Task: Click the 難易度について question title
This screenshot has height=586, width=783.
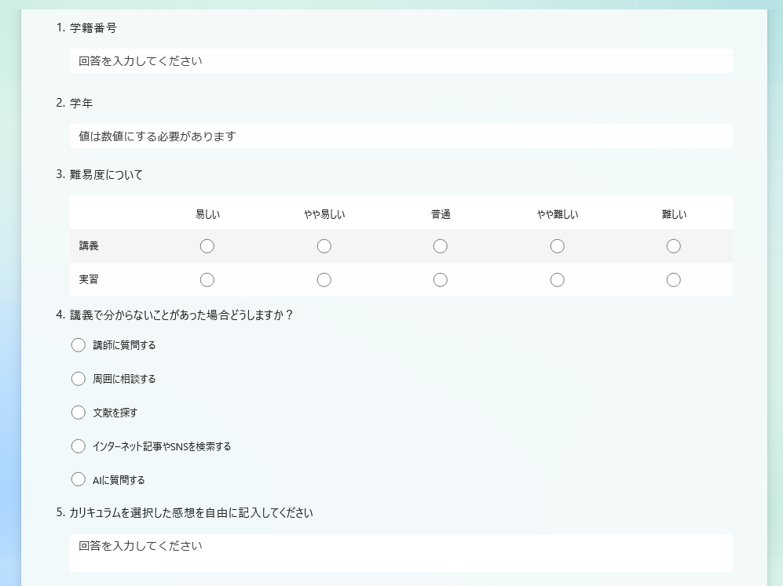Action: point(106,175)
